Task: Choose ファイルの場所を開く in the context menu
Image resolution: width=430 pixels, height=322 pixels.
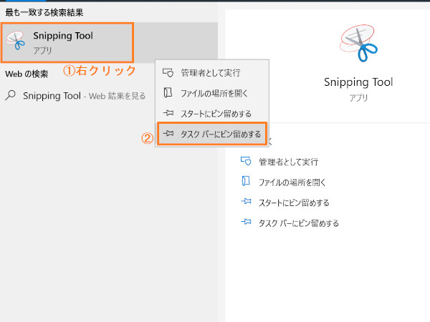Action: [212, 93]
